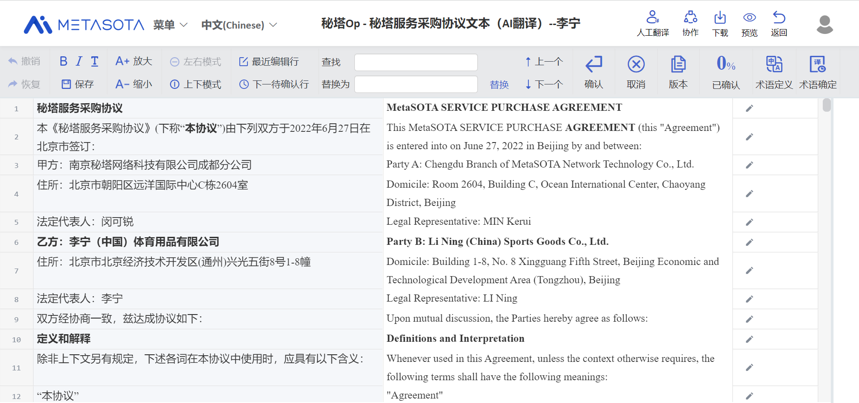The width and height of the screenshot is (859, 403).
Task: Click translation 'Legal Representative: LI Ning'
Action: coord(452,298)
